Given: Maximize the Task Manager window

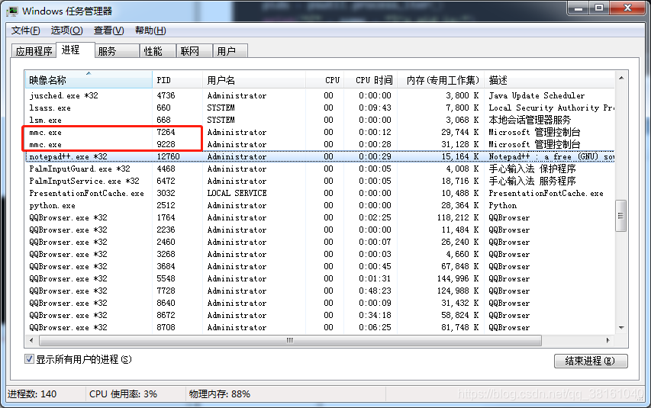Looking at the screenshot, I should [598, 8].
